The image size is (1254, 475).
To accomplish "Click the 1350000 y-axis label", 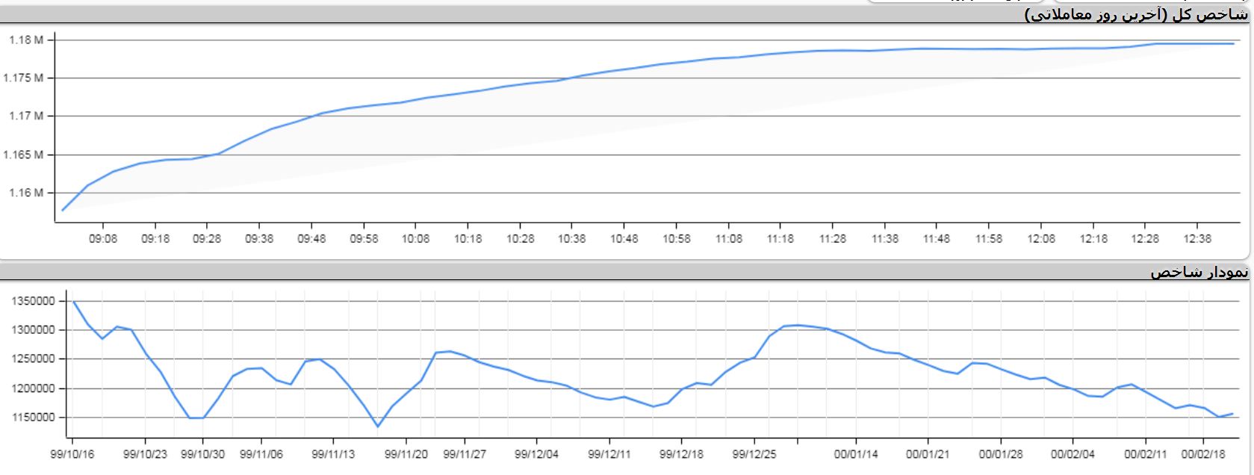I will (33, 301).
